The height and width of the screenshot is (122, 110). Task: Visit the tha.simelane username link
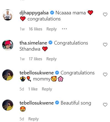pyautogui.click(x=33, y=43)
